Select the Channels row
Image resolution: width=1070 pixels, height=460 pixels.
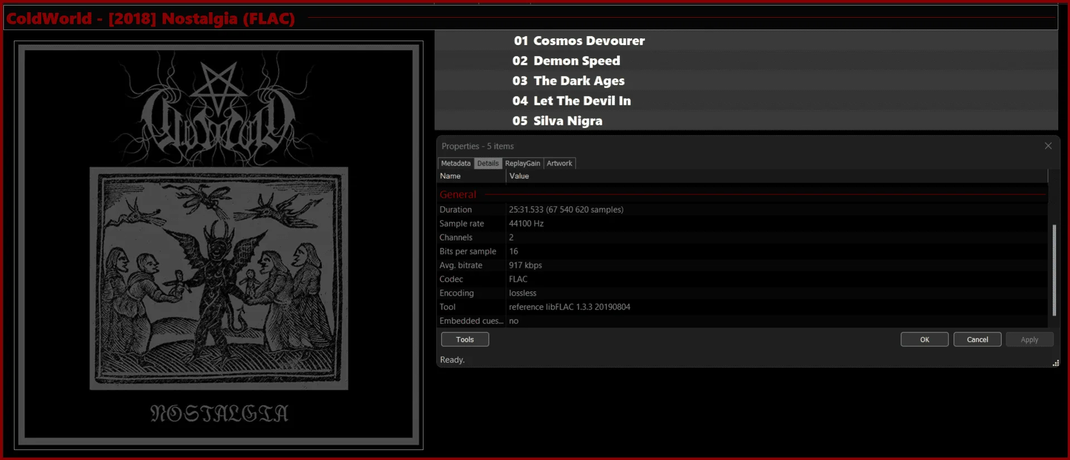742,237
